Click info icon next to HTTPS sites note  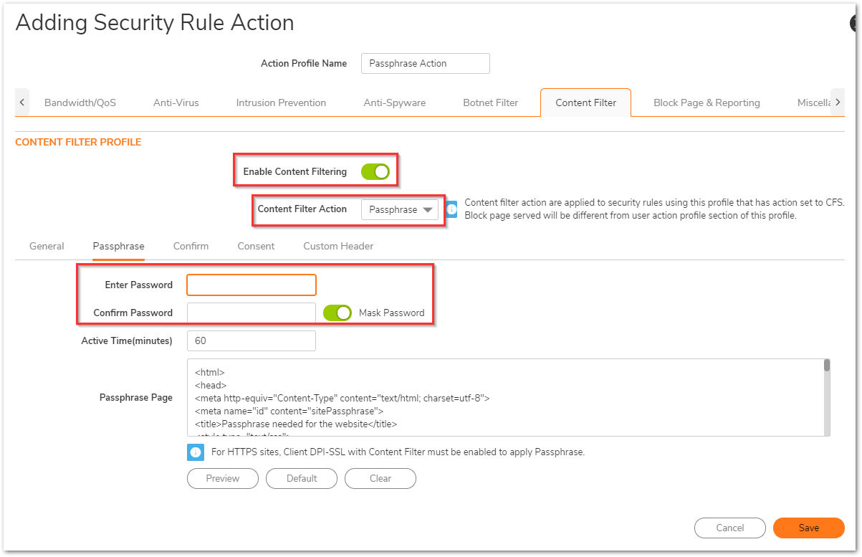click(x=196, y=452)
